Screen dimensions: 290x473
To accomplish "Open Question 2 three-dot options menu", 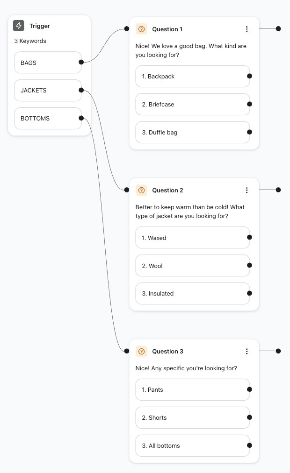I will click(247, 190).
